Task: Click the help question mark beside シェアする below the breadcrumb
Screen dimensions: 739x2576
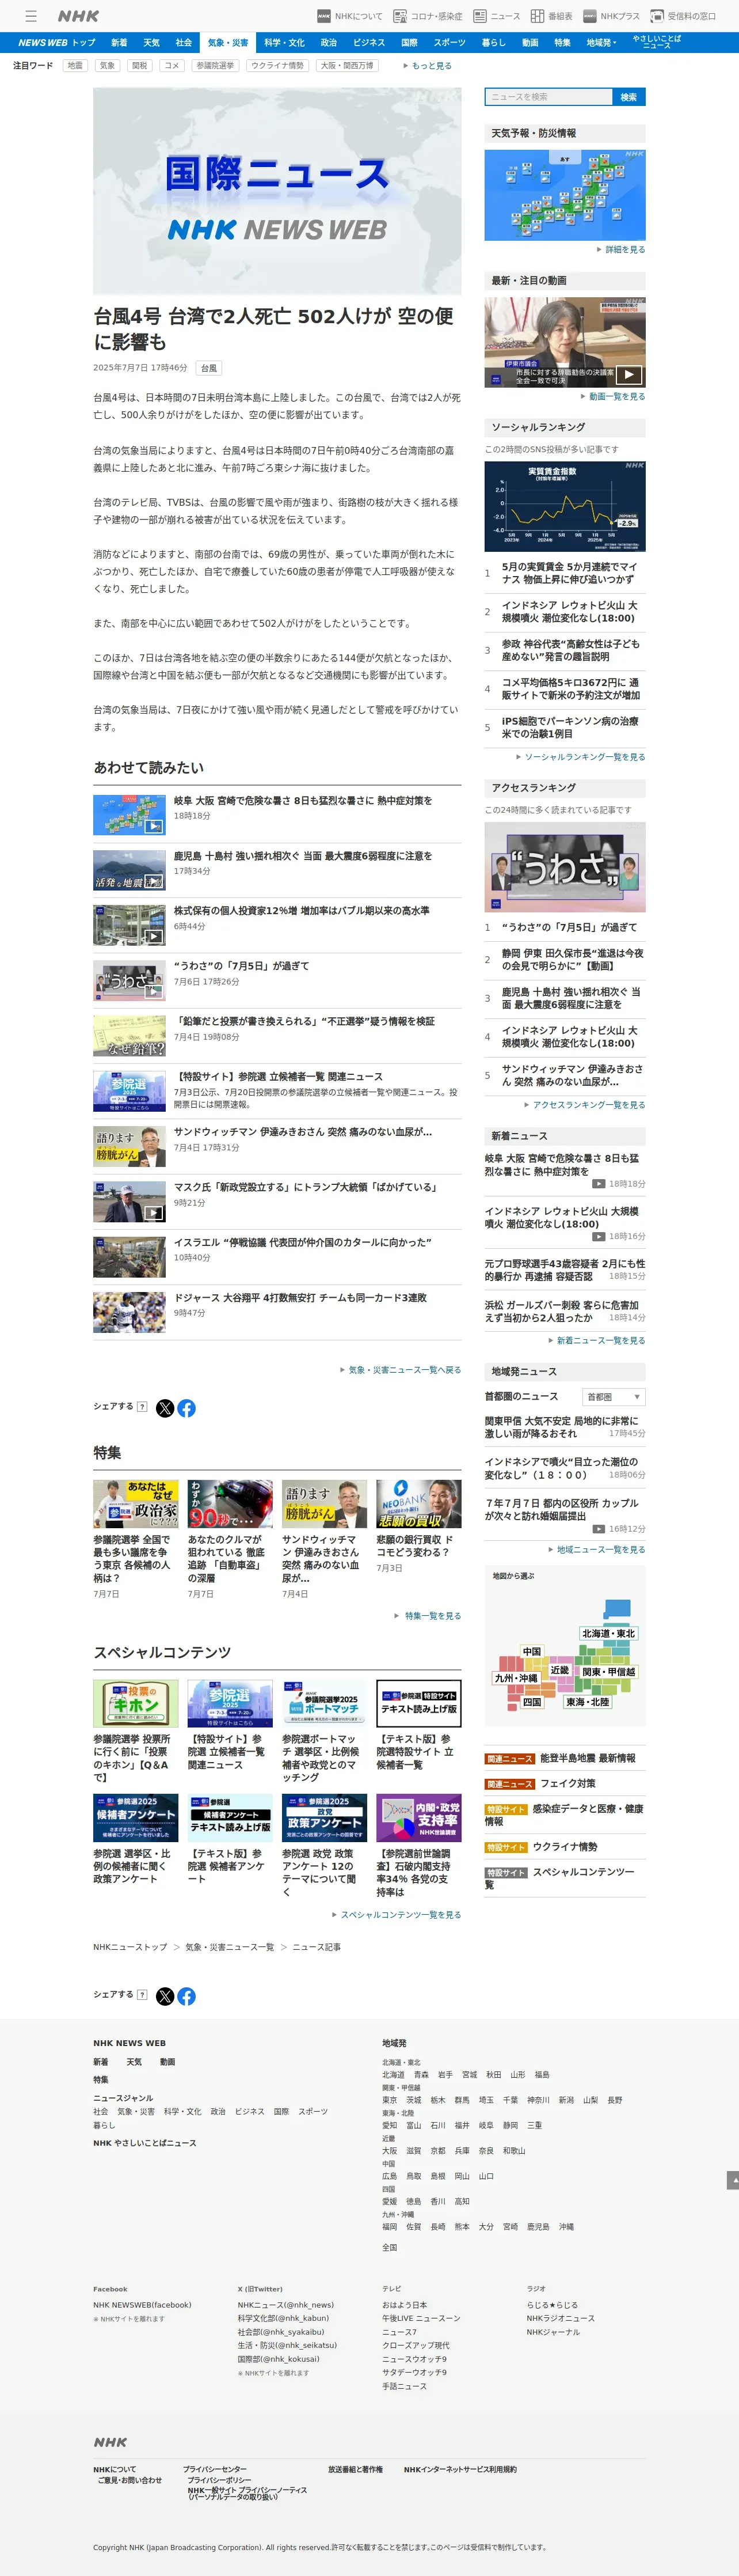Action: 142,1995
